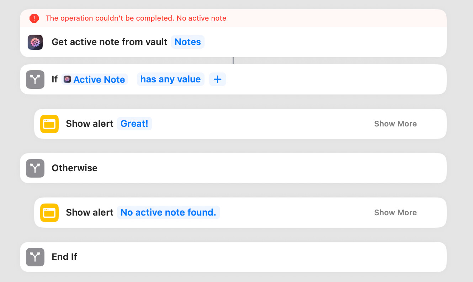Expand Show More on No active note alert
Screen dimensions: 473x282
(395, 213)
